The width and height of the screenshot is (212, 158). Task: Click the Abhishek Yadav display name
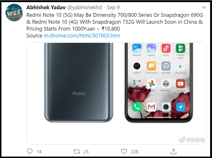coord(46,7)
